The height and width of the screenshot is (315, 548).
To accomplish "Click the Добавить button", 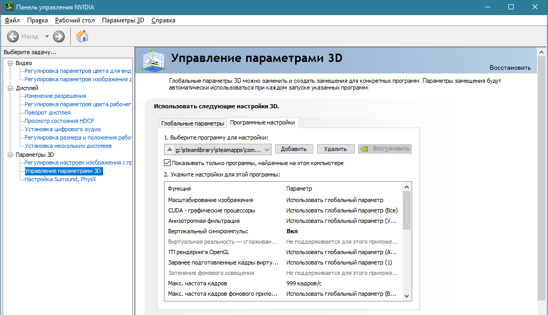I will point(294,149).
